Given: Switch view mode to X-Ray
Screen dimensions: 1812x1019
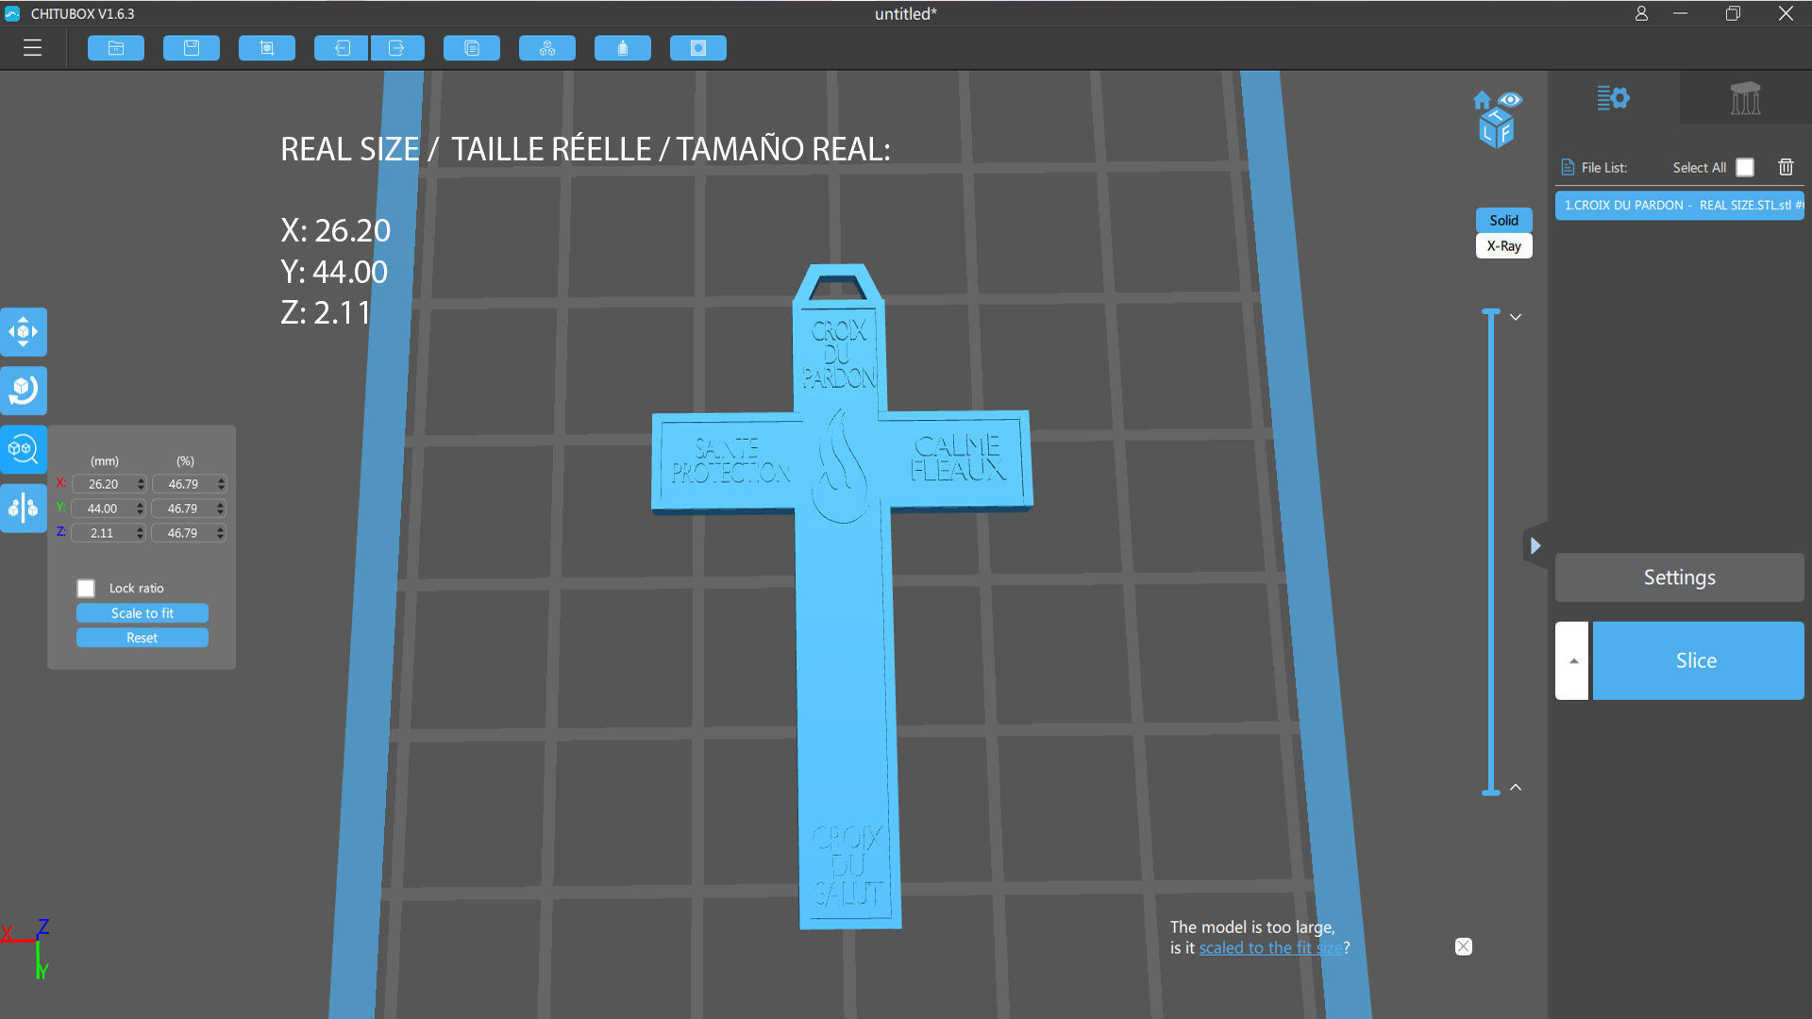Looking at the screenshot, I should [1503, 246].
